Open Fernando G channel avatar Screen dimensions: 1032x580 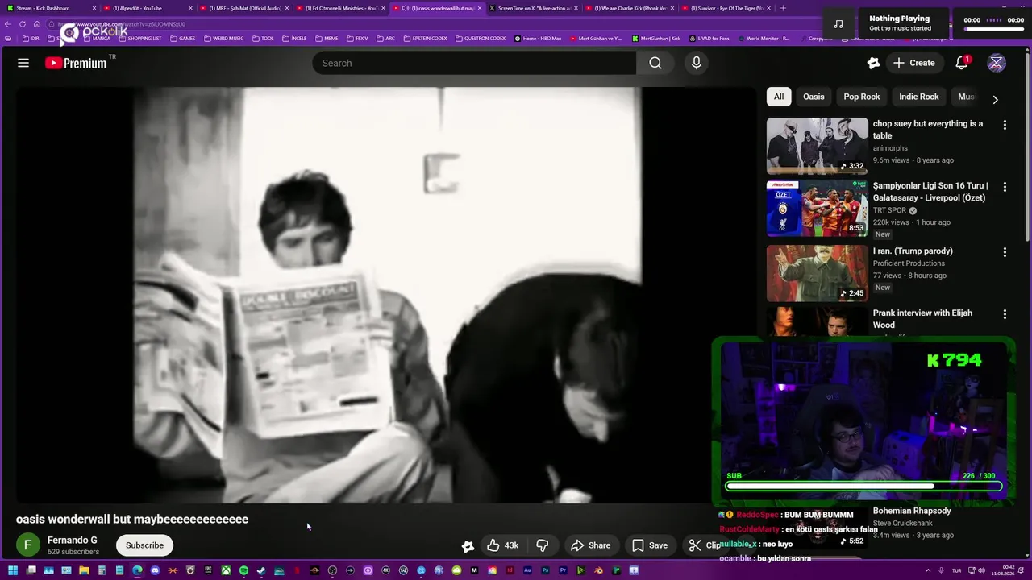(28, 545)
